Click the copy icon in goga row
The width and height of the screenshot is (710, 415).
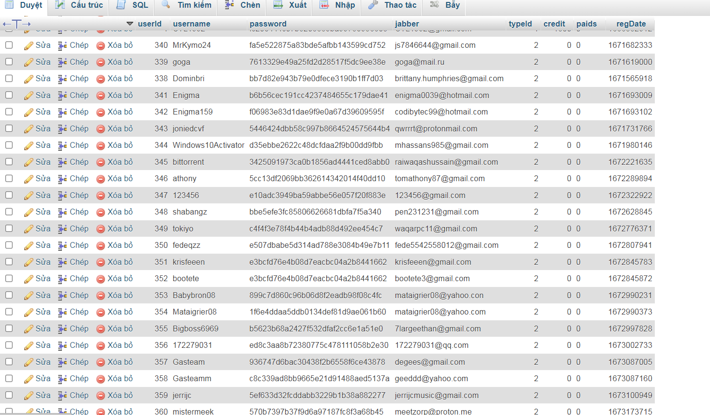point(62,62)
